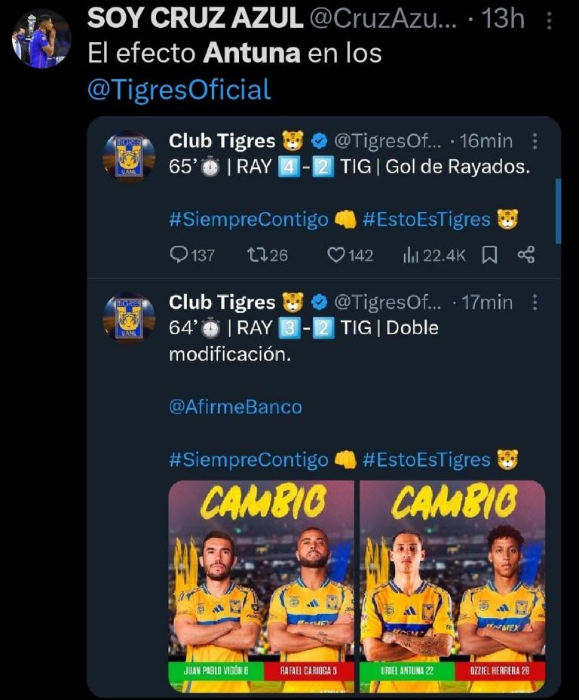
Task: Click the blue scrollbar on quoted tweets
Action: [558, 211]
